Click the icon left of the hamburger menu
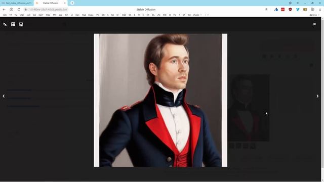 [290, 3]
